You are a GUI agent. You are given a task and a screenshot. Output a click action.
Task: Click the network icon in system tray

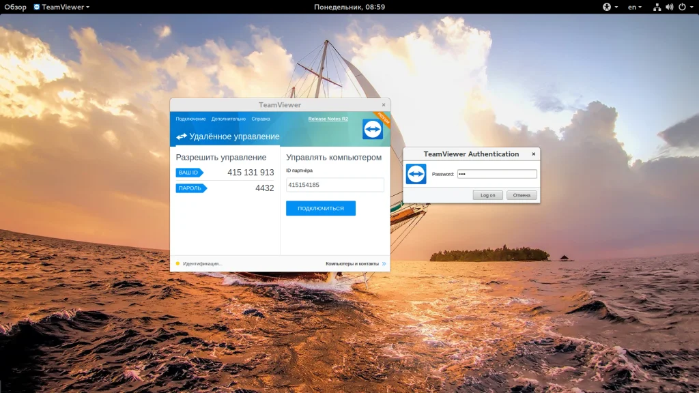coord(657,7)
